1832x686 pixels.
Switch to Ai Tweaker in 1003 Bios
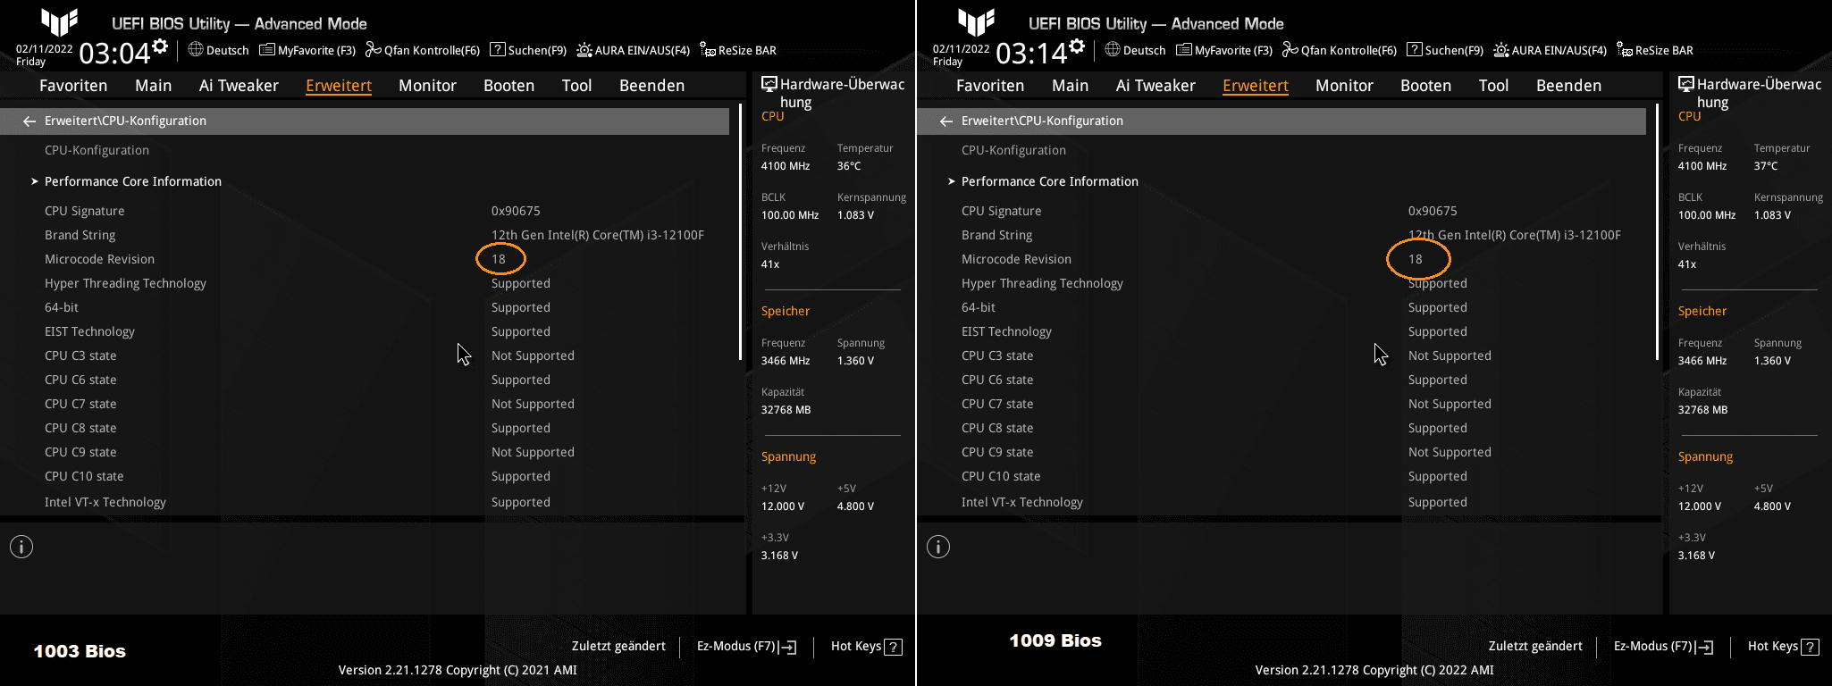point(239,86)
